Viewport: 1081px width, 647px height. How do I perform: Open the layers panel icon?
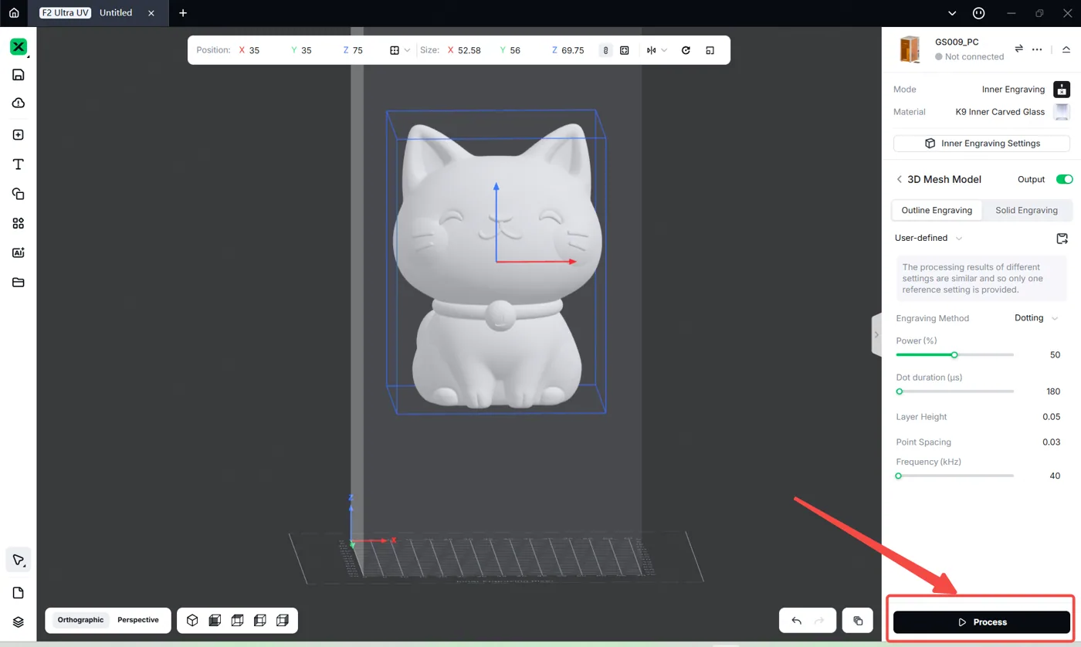point(19,622)
